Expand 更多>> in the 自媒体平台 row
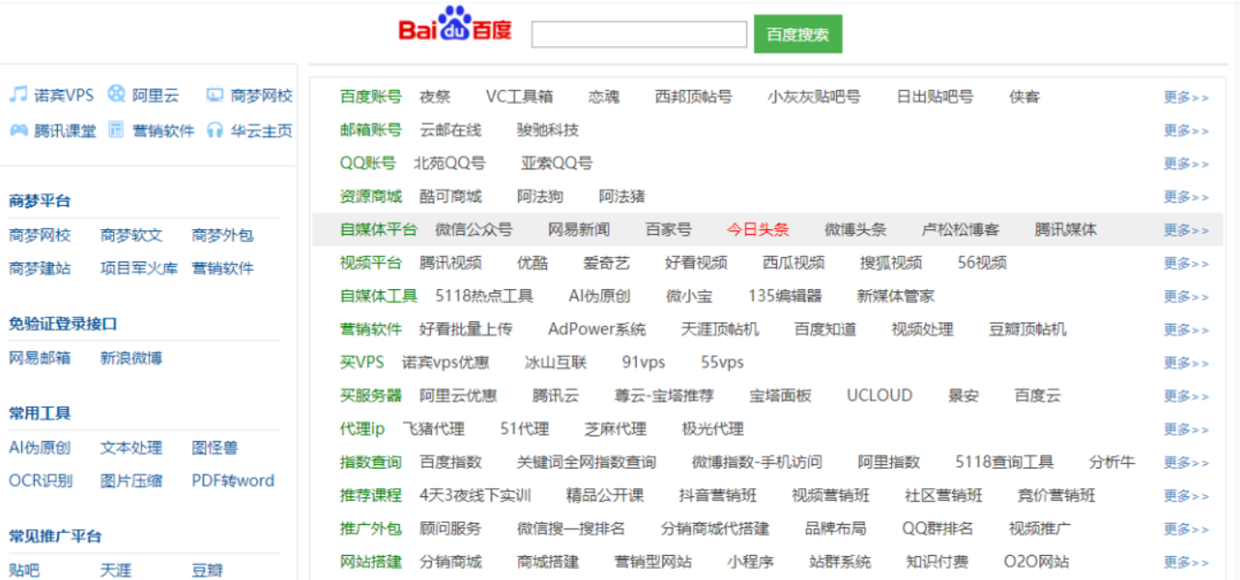1240x580 pixels. [1186, 229]
